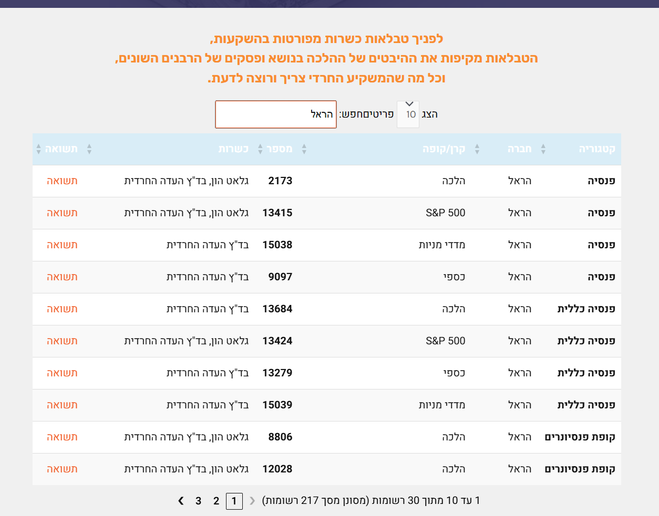Click the greyed-out previous page arrow
The width and height of the screenshot is (659, 516).
tap(252, 501)
